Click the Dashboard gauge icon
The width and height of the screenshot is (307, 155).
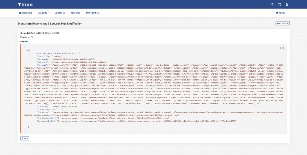(19, 13)
